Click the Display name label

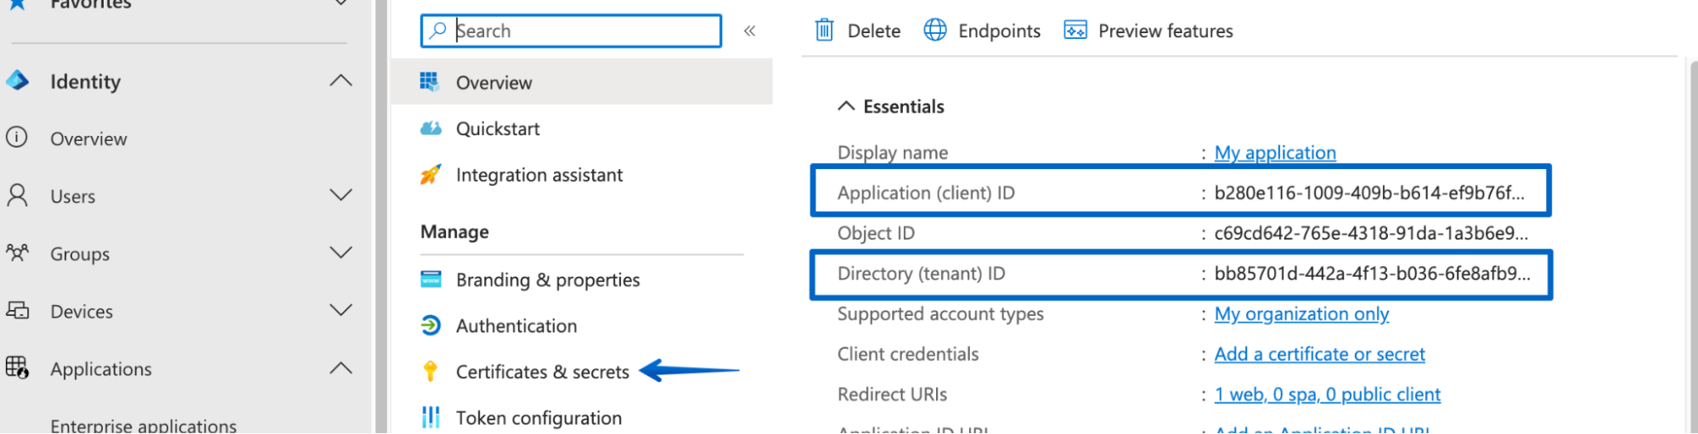pyautogui.click(x=893, y=153)
